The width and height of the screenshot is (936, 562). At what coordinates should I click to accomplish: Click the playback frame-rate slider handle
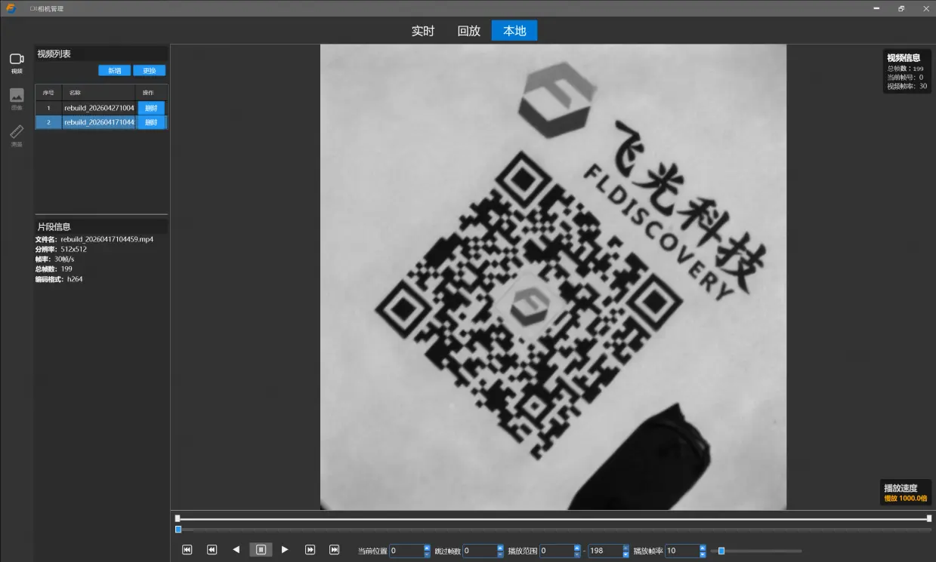click(x=721, y=551)
